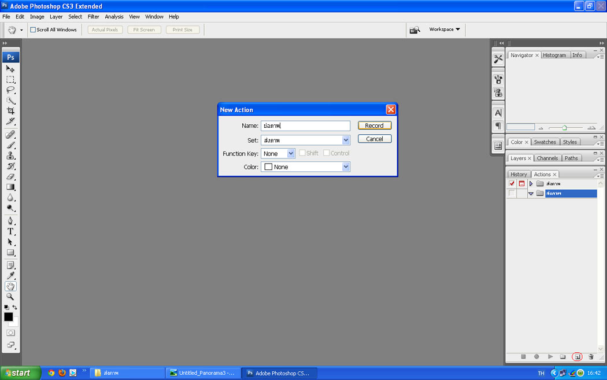Switch to the History tab
This screenshot has width=607, height=380.
[x=519, y=174]
